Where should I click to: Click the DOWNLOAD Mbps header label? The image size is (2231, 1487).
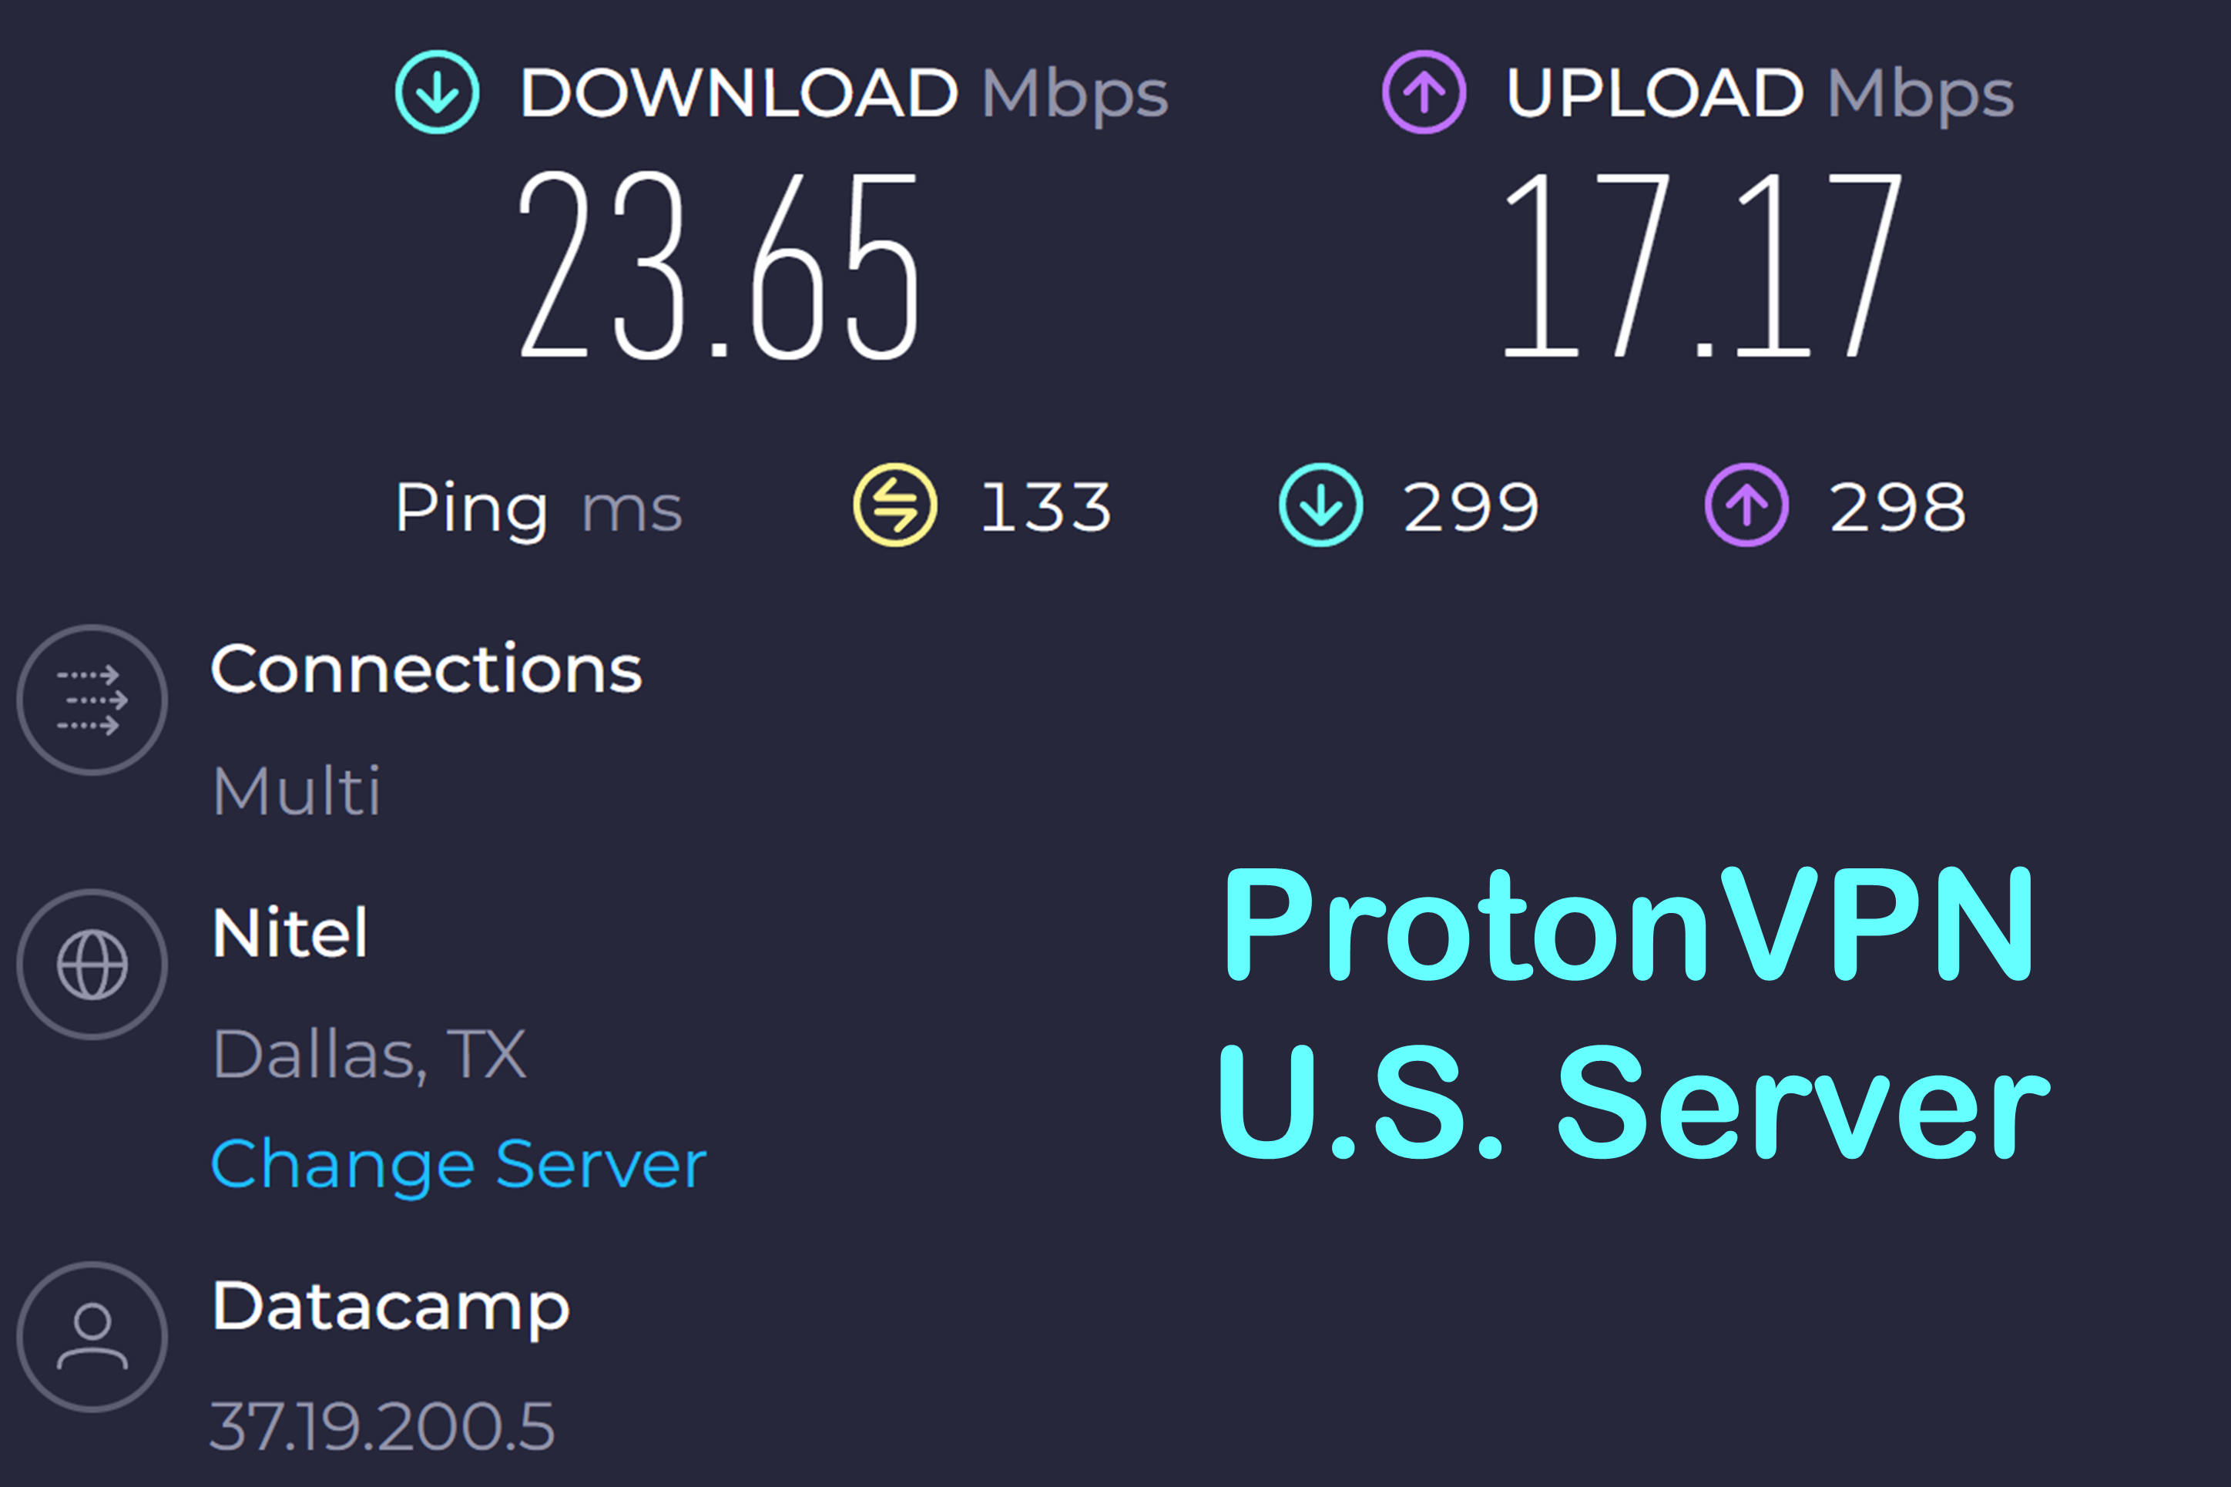[847, 91]
